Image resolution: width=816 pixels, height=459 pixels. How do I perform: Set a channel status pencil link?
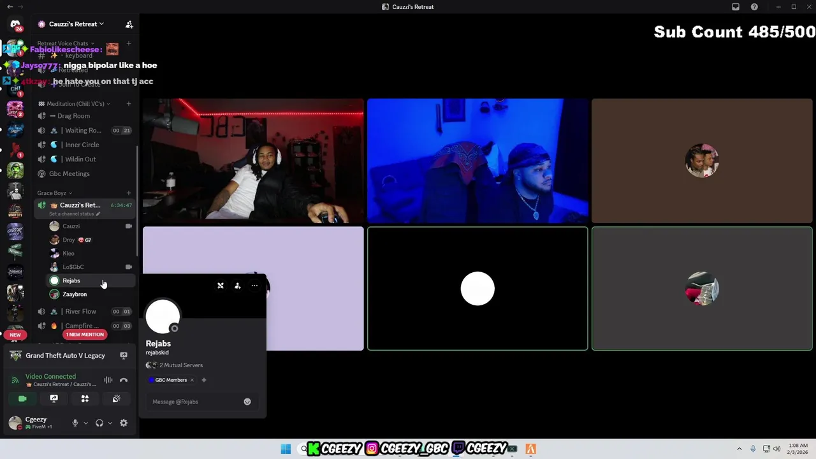click(x=75, y=214)
